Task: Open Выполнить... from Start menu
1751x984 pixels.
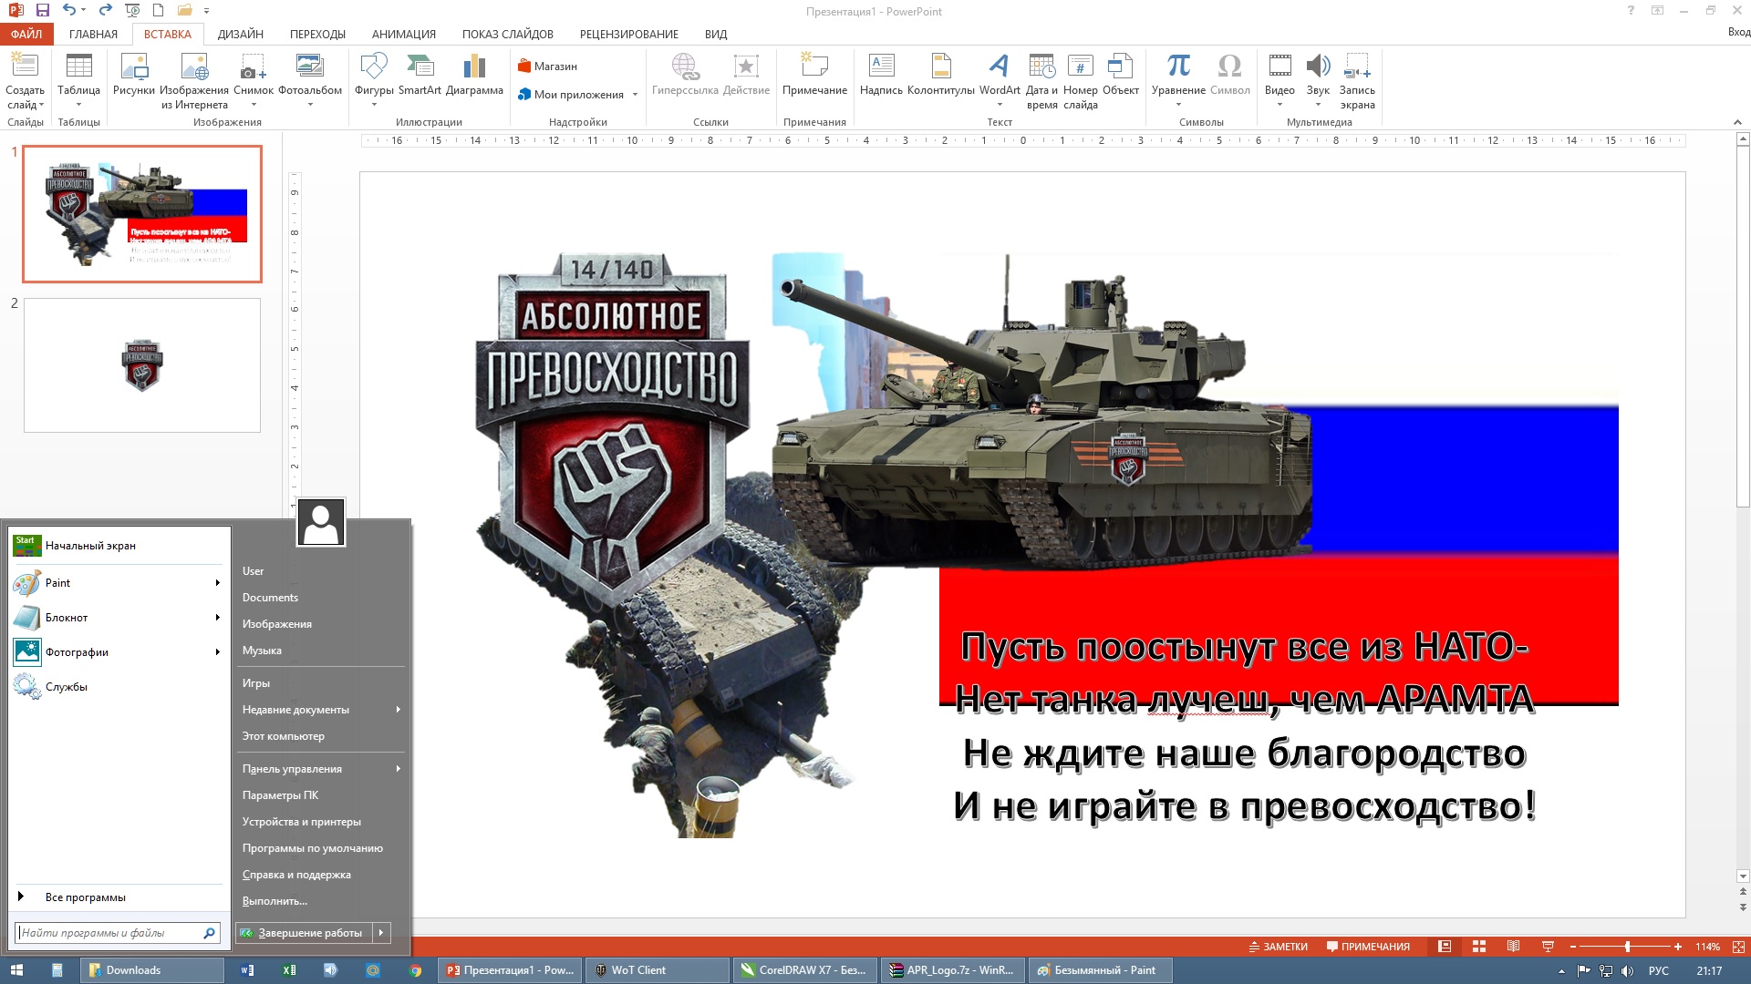Action: (x=275, y=901)
